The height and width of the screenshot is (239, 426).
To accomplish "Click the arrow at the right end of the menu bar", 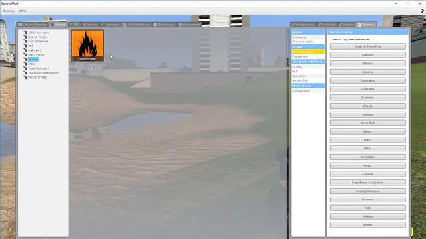I will pyautogui.click(x=423, y=11).
